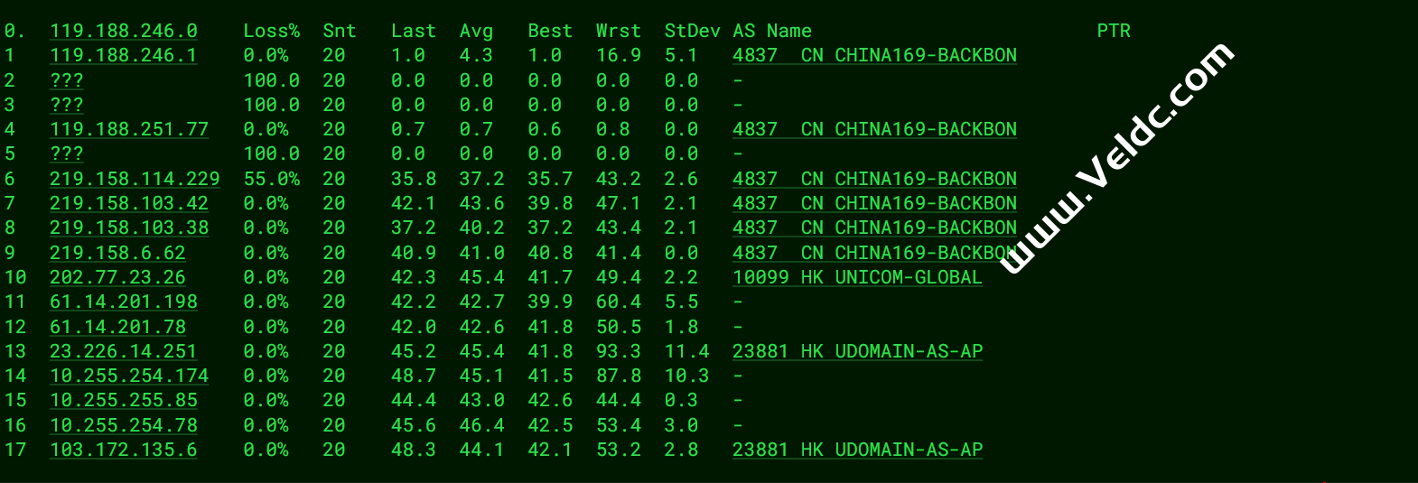Select the 55.0% loss value on hop 6

tap(272, 179)
